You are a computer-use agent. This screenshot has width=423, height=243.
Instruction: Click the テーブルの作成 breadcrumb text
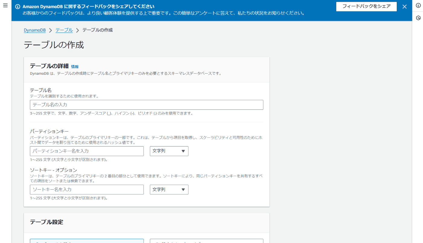97,30
